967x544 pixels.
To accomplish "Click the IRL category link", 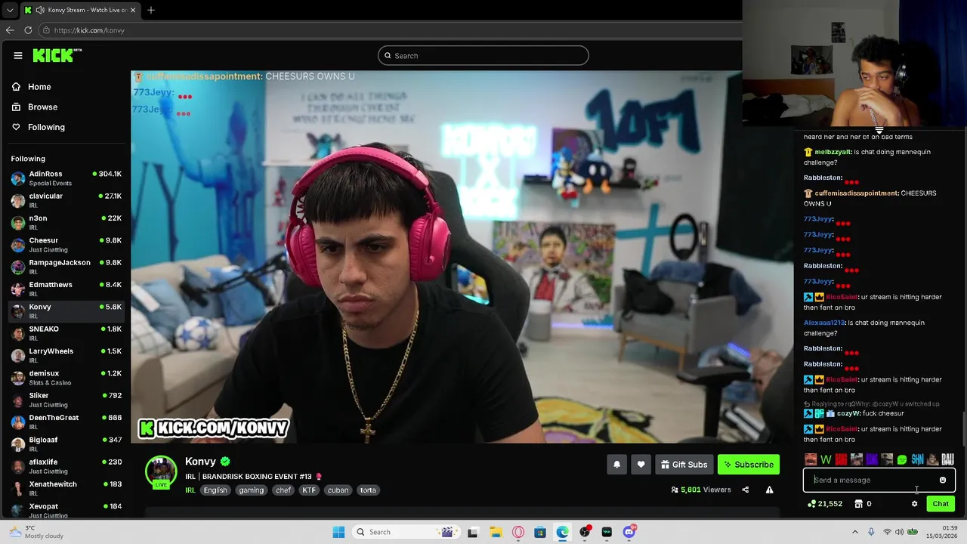I will pos(190,490).
